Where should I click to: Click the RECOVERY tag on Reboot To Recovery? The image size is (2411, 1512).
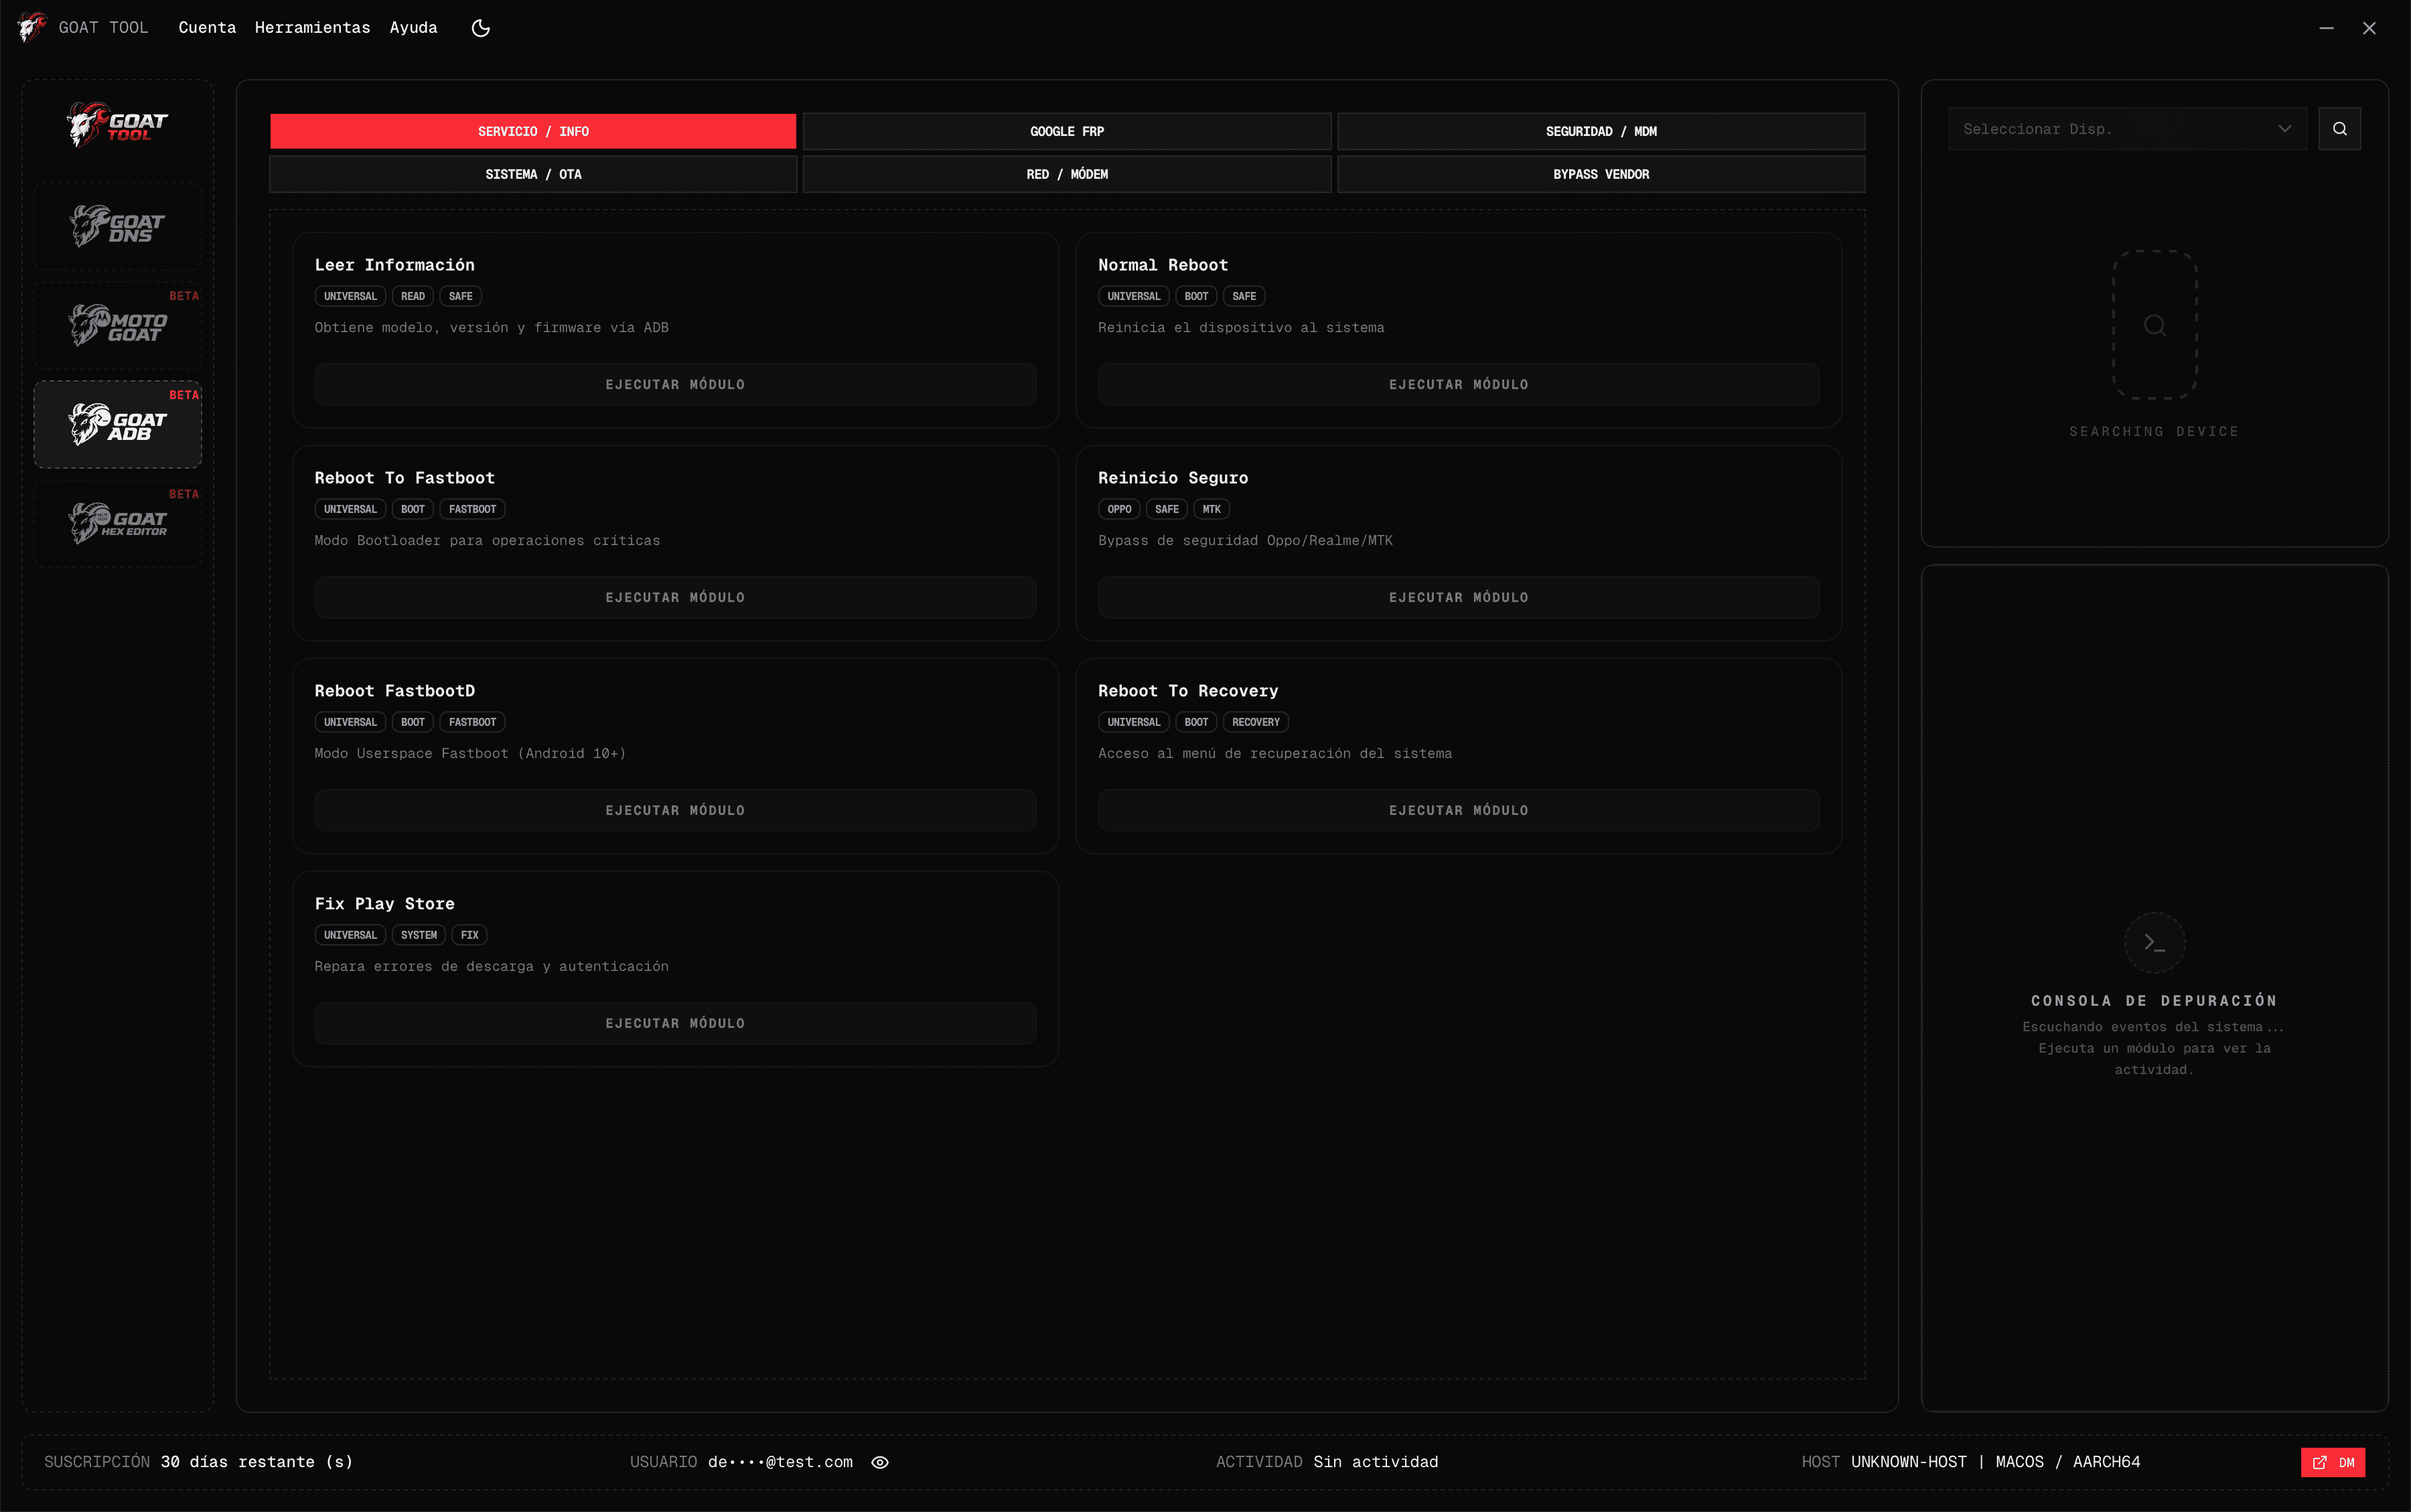click(1255, 722)
